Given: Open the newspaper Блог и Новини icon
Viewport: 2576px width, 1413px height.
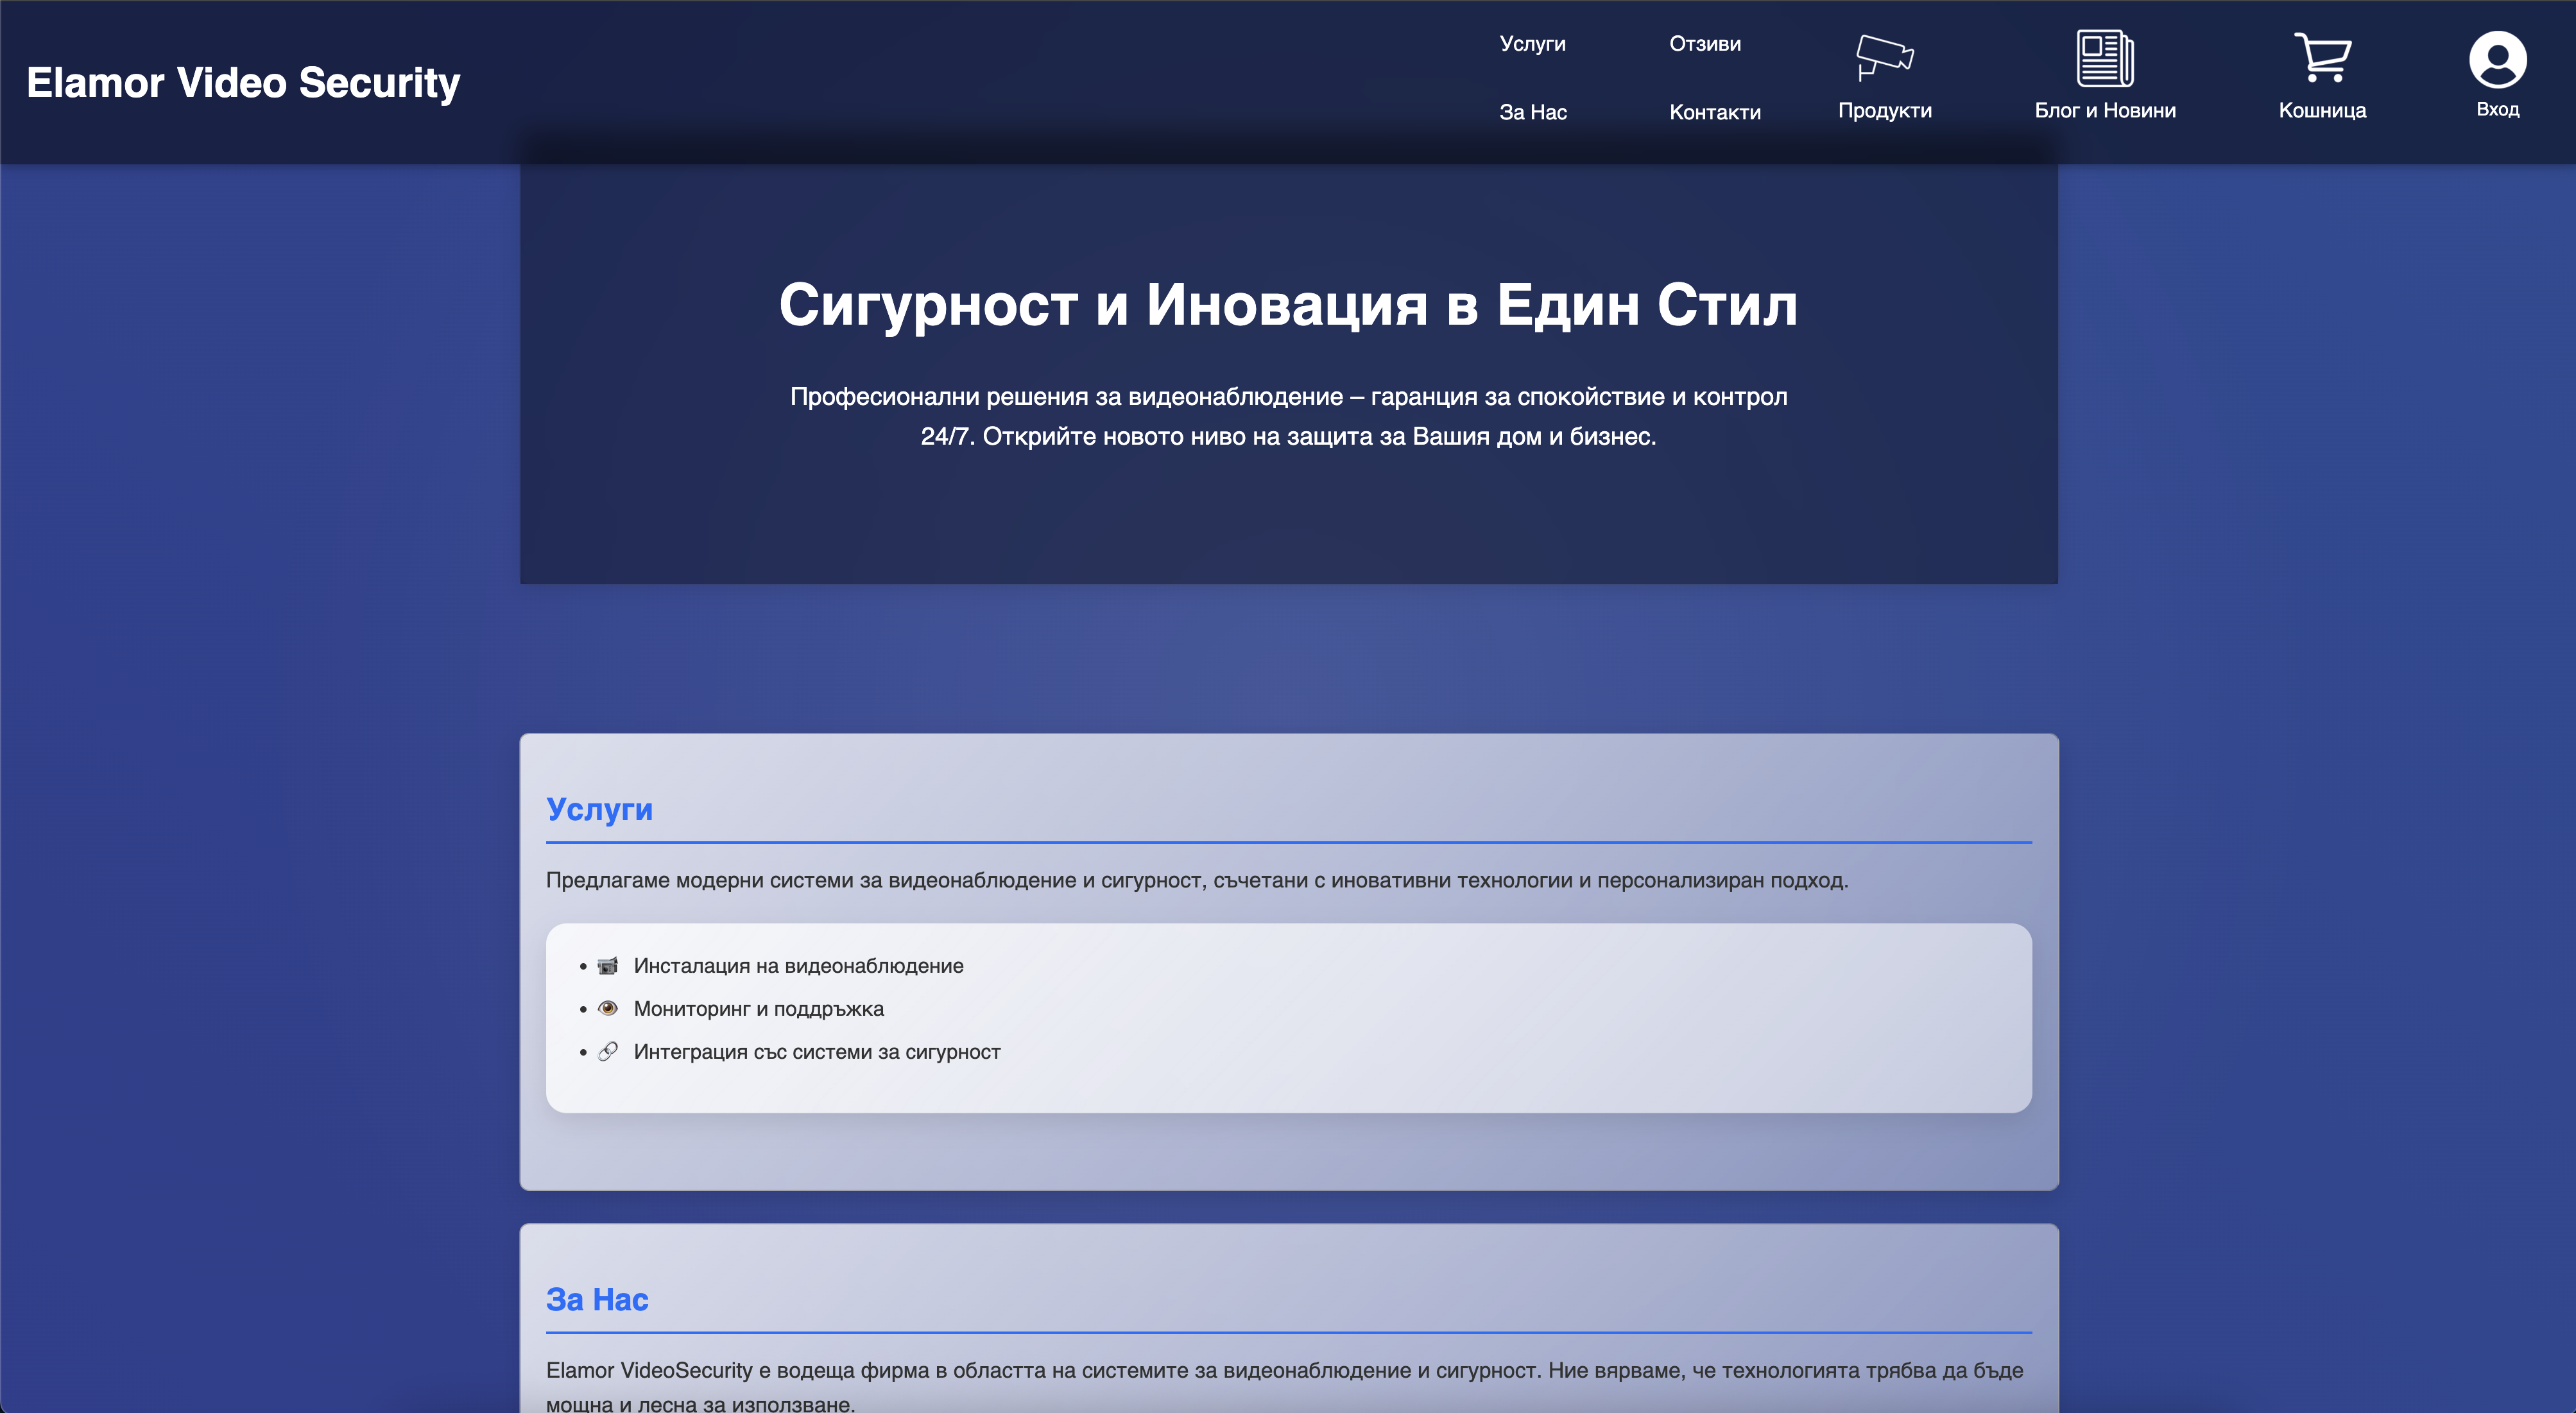Looking at the screenshot, I should [x=2104, y=58].
